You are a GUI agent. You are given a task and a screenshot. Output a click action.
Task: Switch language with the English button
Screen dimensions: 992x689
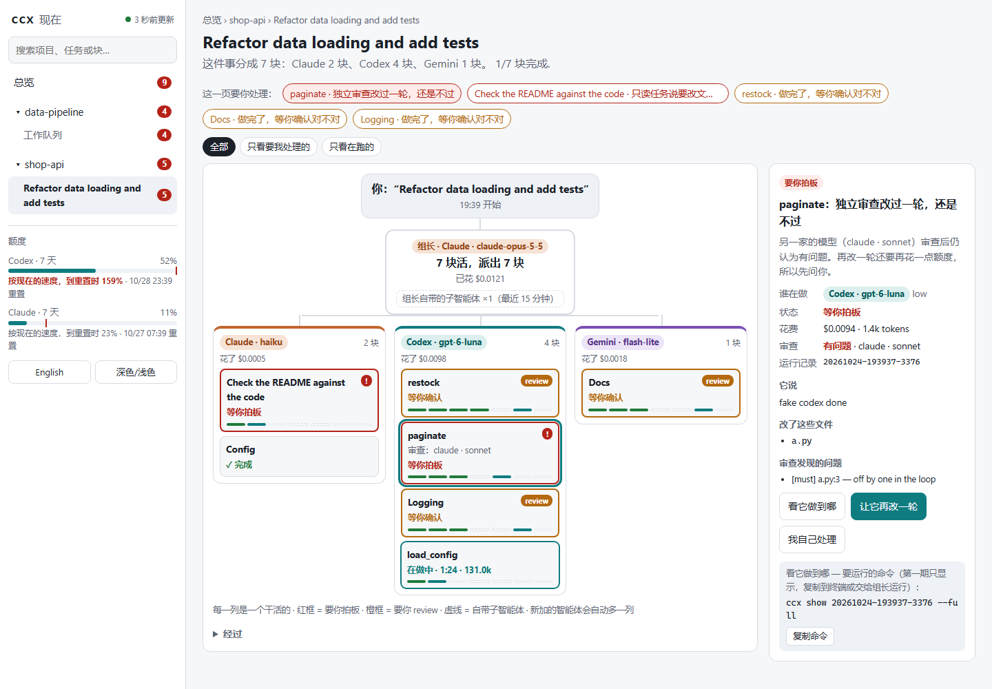[50, 372]
